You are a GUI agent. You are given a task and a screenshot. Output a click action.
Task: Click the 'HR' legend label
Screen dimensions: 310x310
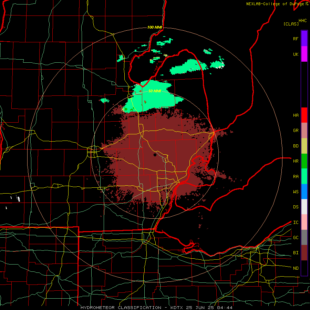296,161
